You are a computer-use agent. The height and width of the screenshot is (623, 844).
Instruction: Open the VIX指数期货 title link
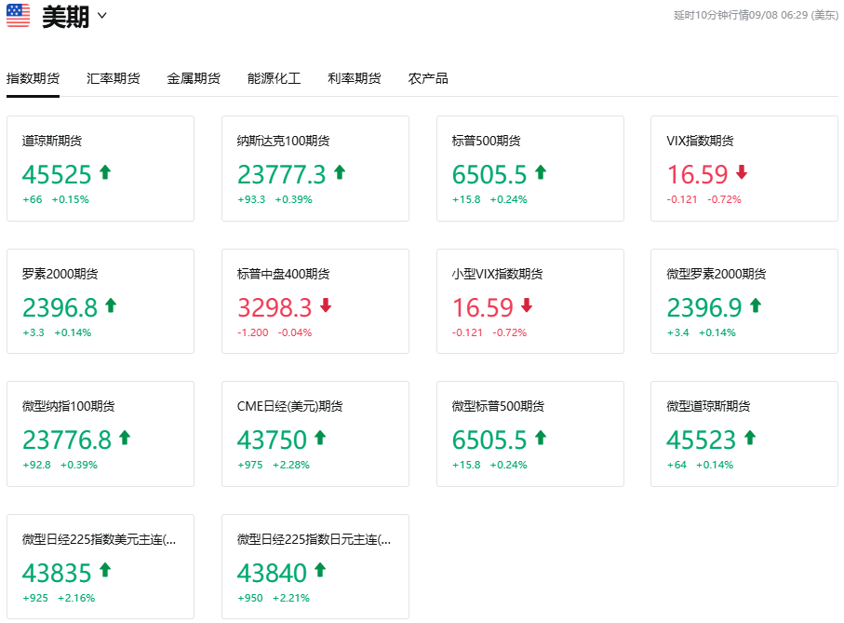(700, 141)
